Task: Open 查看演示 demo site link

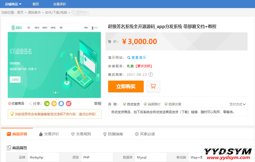Action: [139, 58]
